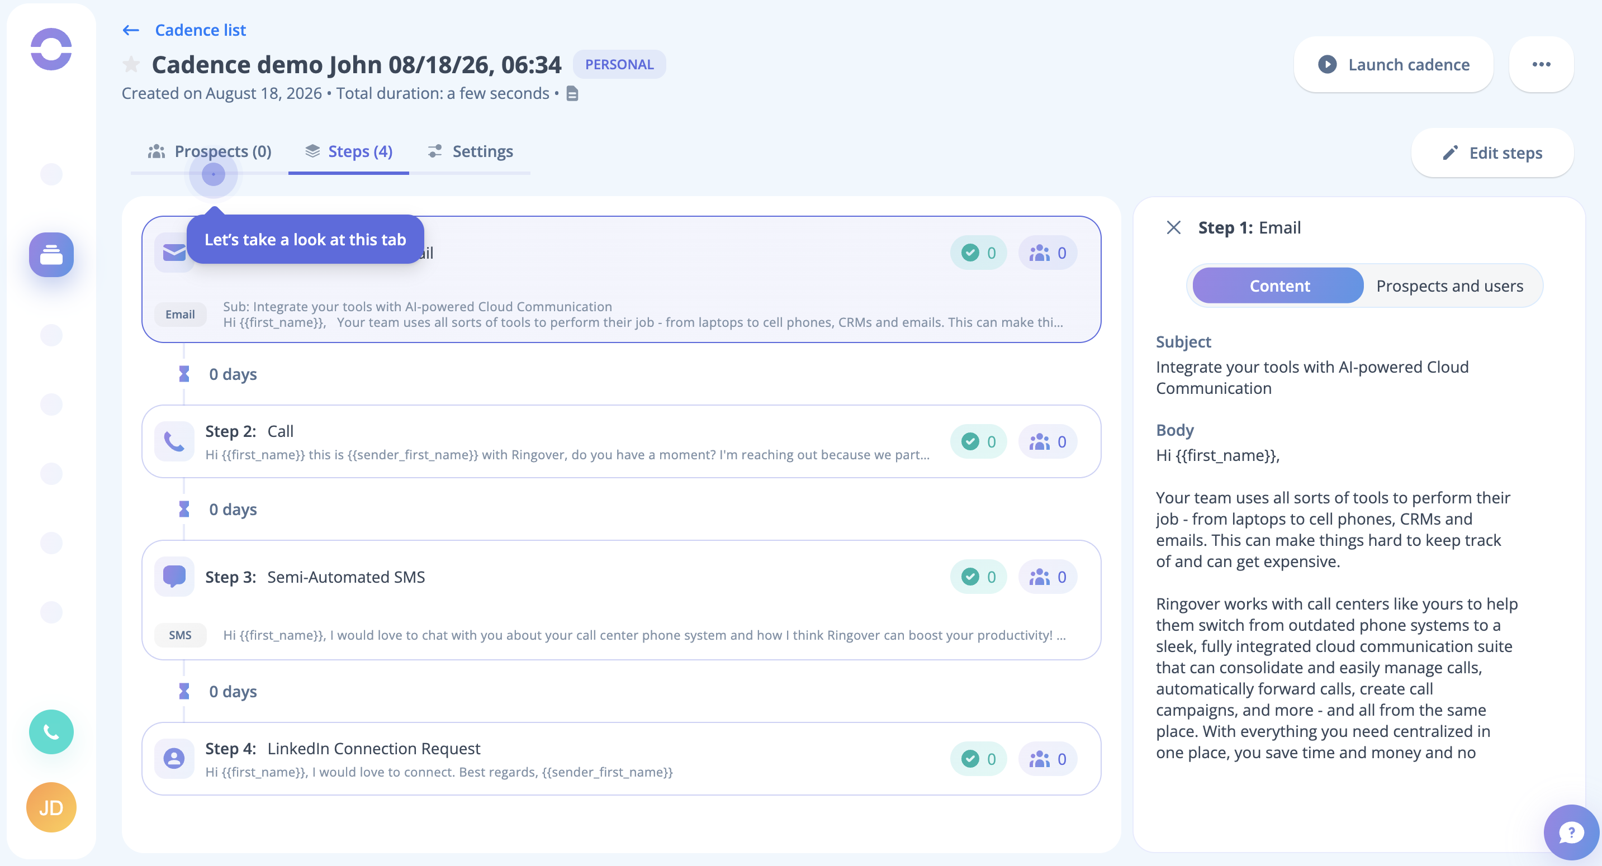The width and height of the screenshot is (1602, 866).
Task: Open the three-dot more options menu
Action: point(1541,64)
